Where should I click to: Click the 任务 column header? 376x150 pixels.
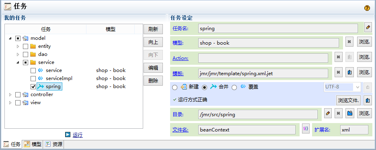pyautogui.click(x=45, y=29)
